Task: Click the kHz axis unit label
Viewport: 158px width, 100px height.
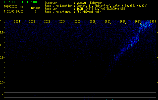Action: (x=2, y=20)
